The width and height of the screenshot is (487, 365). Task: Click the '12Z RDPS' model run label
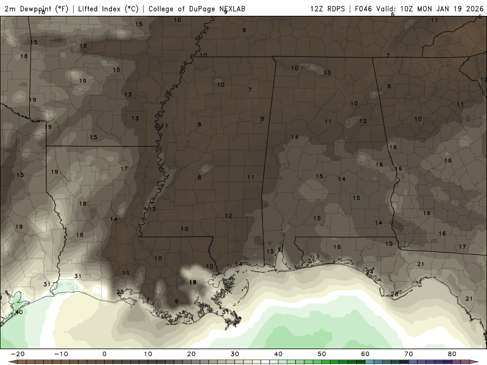coord(328,9)
